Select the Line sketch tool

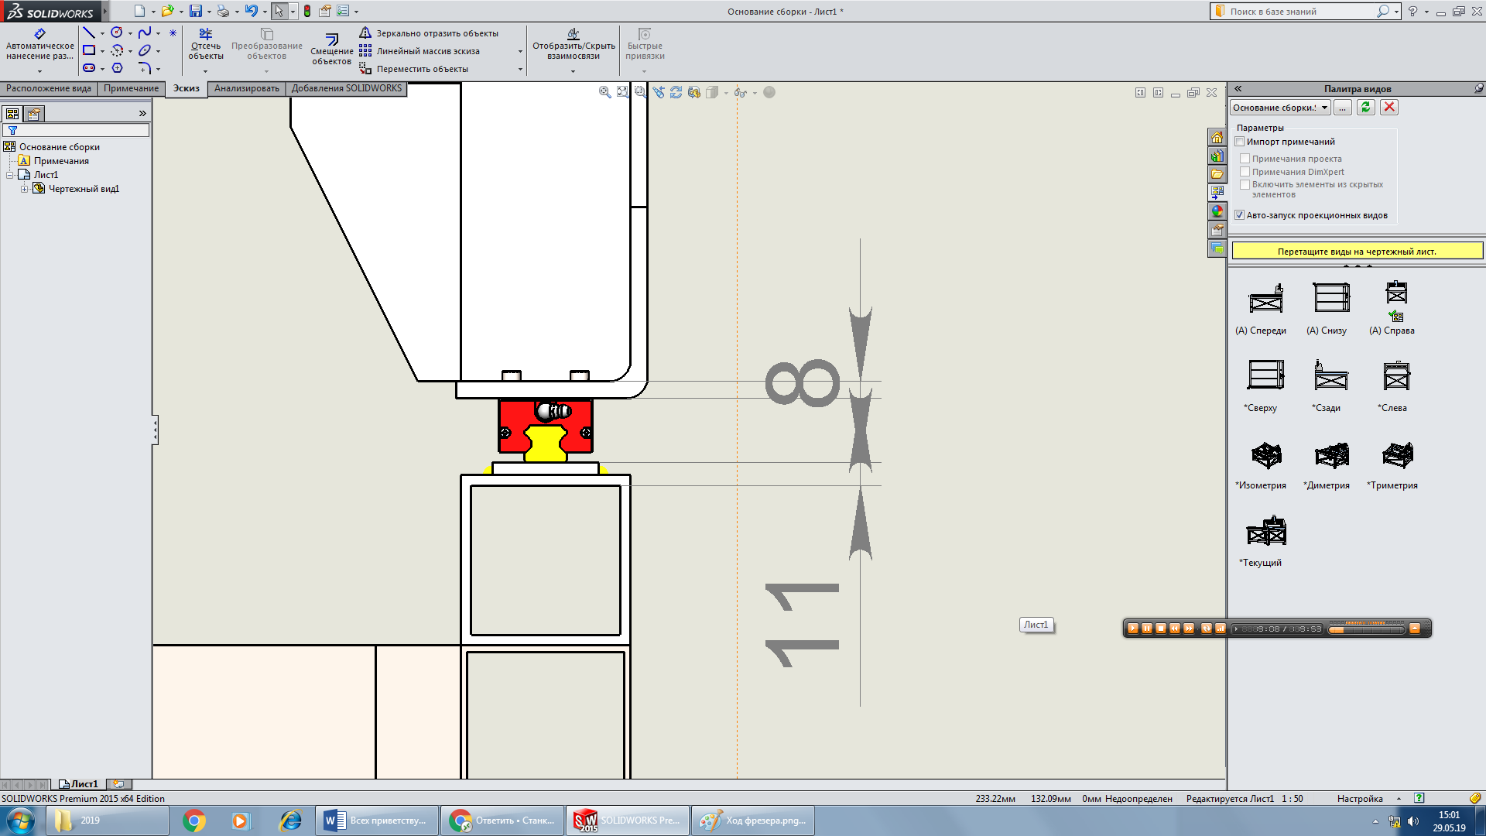[x=89, y=33]
